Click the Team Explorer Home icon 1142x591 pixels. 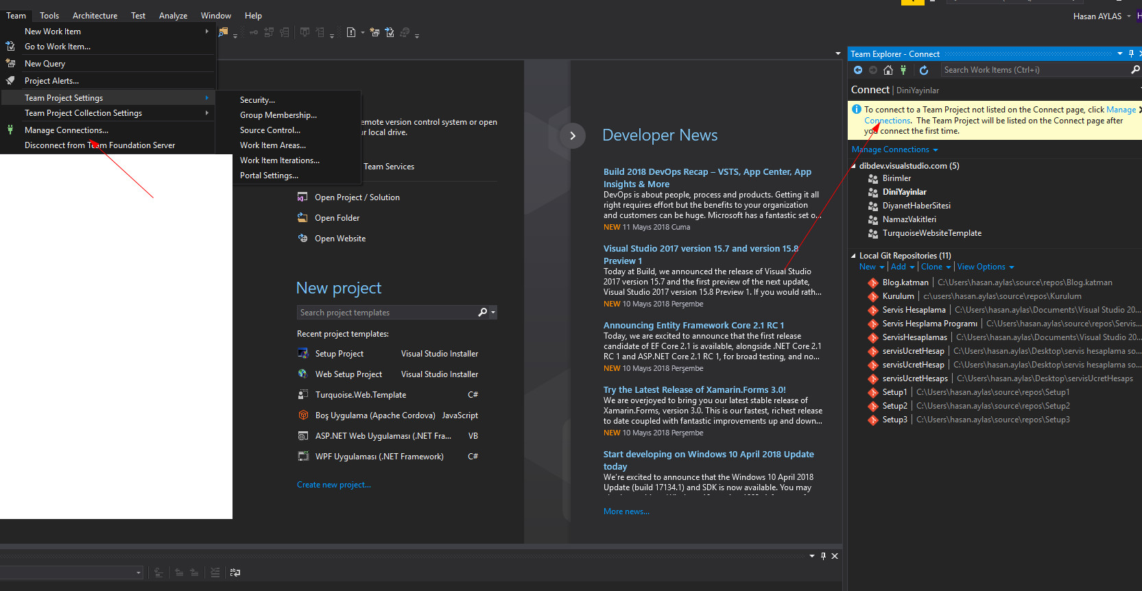[888, 70]
